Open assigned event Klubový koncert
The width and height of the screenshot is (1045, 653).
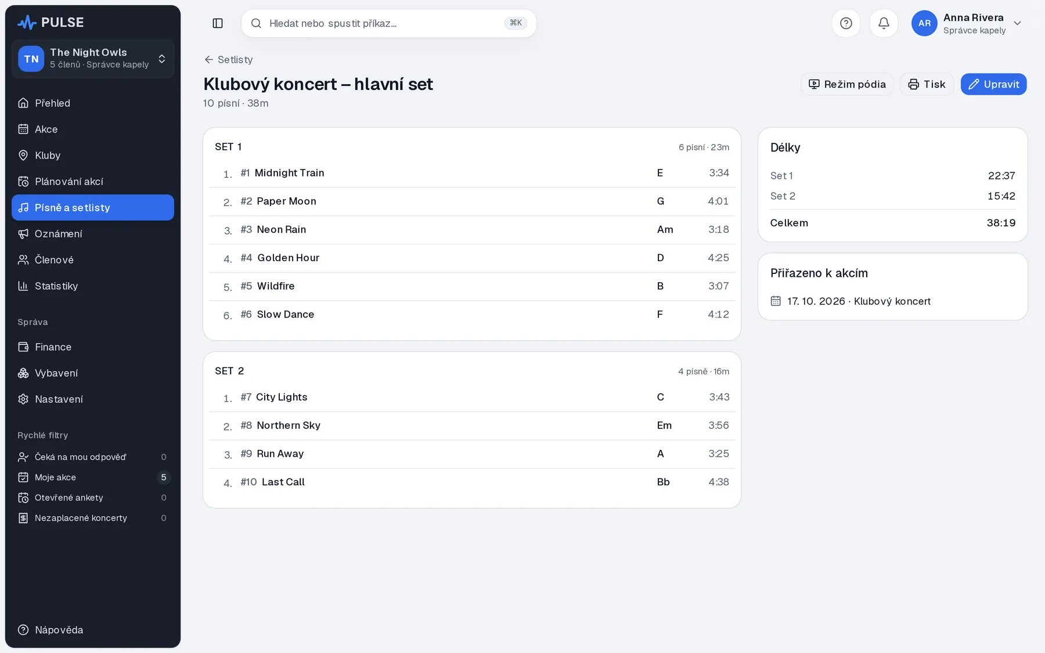(858, 301)
